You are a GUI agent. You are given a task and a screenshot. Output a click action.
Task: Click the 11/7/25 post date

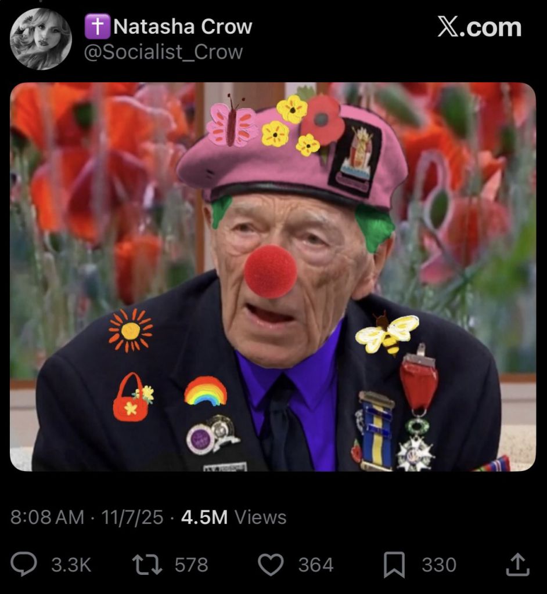[x=132, y=517]
